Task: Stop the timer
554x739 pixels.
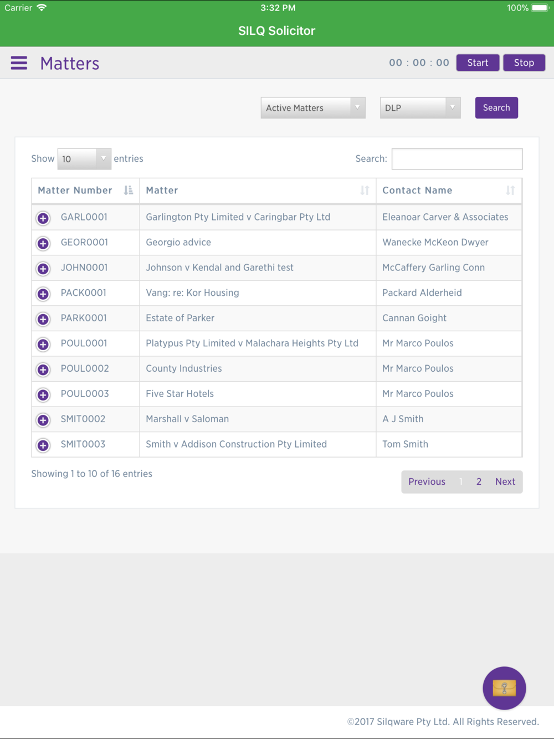Action: coord(524,63)
